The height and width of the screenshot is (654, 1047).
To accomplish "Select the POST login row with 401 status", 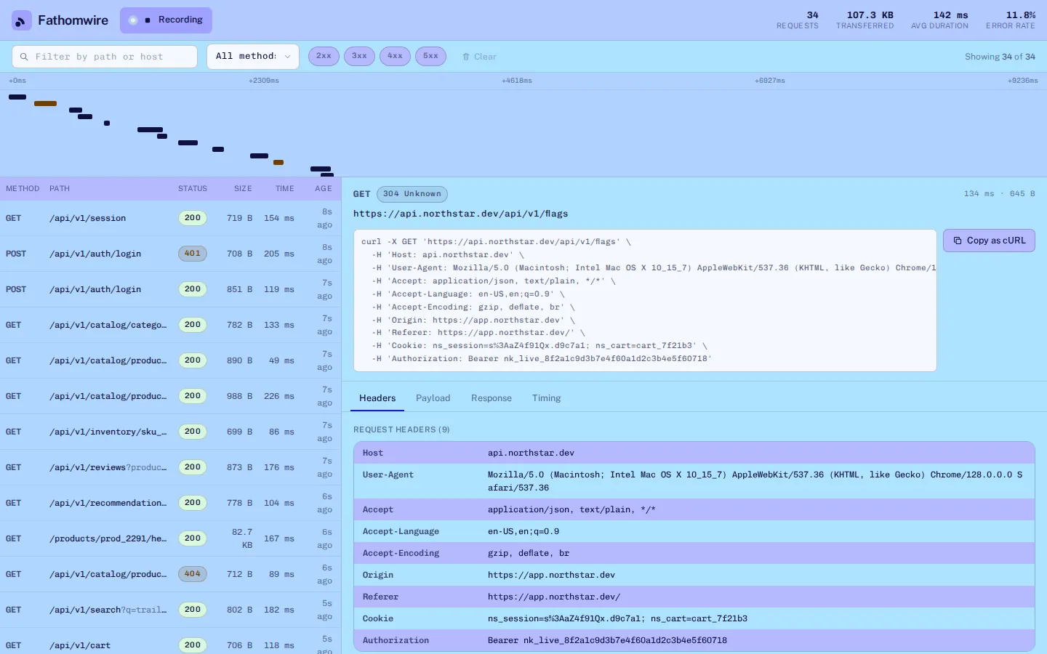I will [x=170, y=254].
